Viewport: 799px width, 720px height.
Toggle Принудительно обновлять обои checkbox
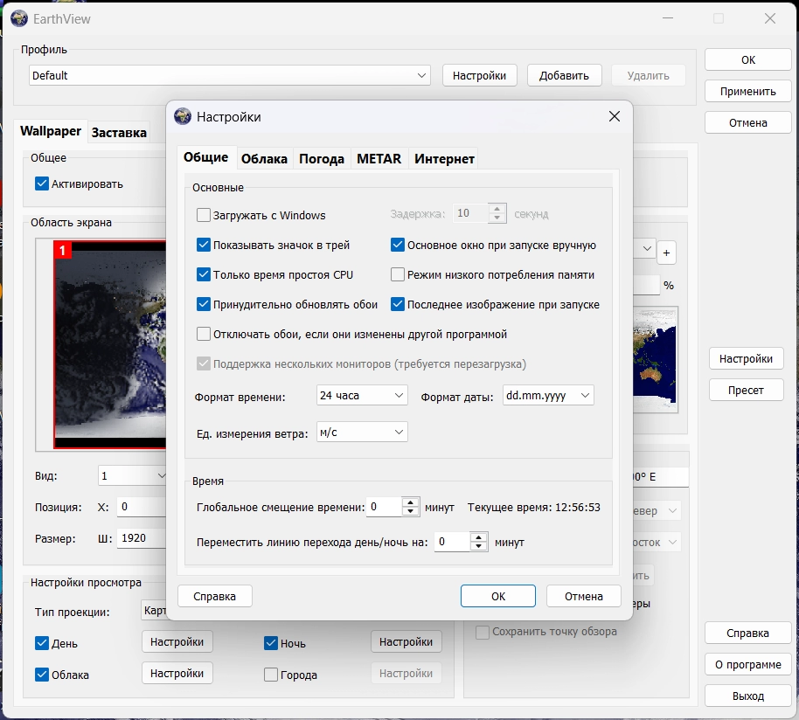(x=204, y=304)
